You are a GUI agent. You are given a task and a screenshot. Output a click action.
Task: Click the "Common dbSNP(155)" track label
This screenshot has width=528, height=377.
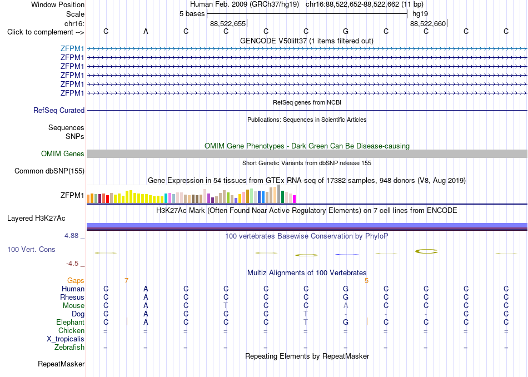49,171
